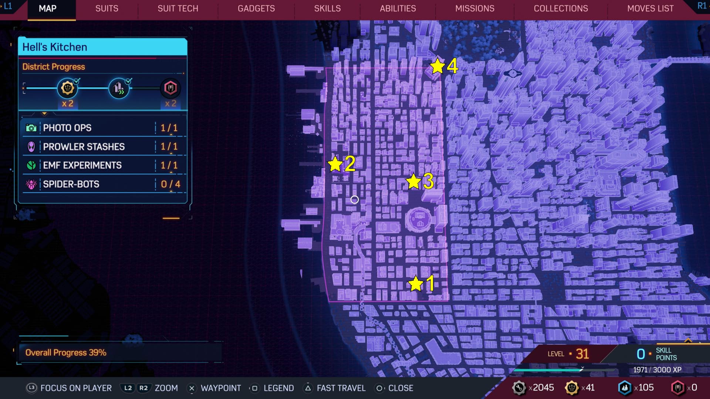Click the Spider-Bots pink spider icon
Image resolution: width=710 pixels, height=399 pixels.
pyautogui.click(x=31, y=184)
